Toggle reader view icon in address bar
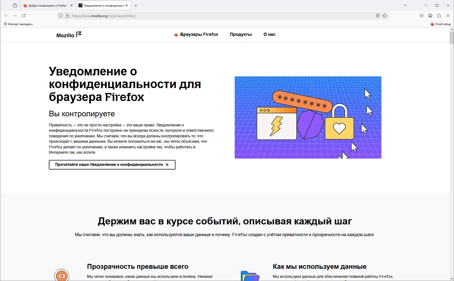The width and height of the screenshot is (454, 281). 378,16
